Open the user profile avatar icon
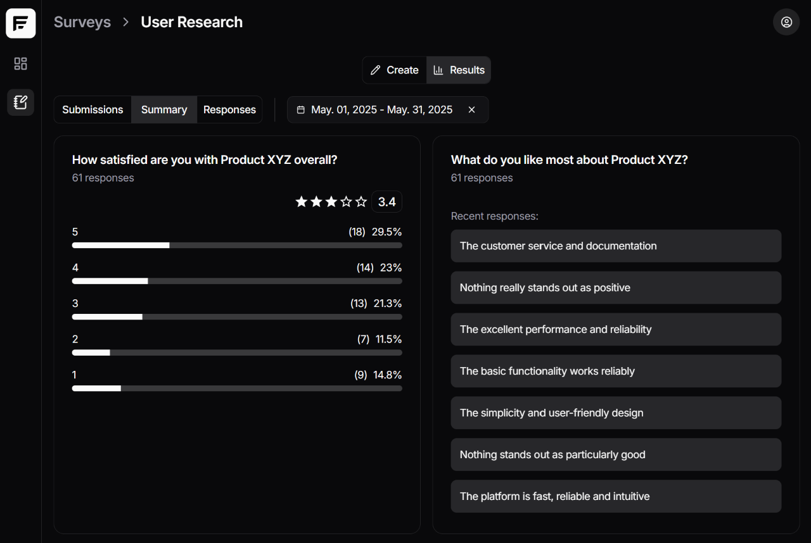The image size is (811, 543). (x=786, y=22)
